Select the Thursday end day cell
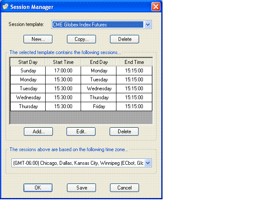The image size is (273, 218). 99,98
